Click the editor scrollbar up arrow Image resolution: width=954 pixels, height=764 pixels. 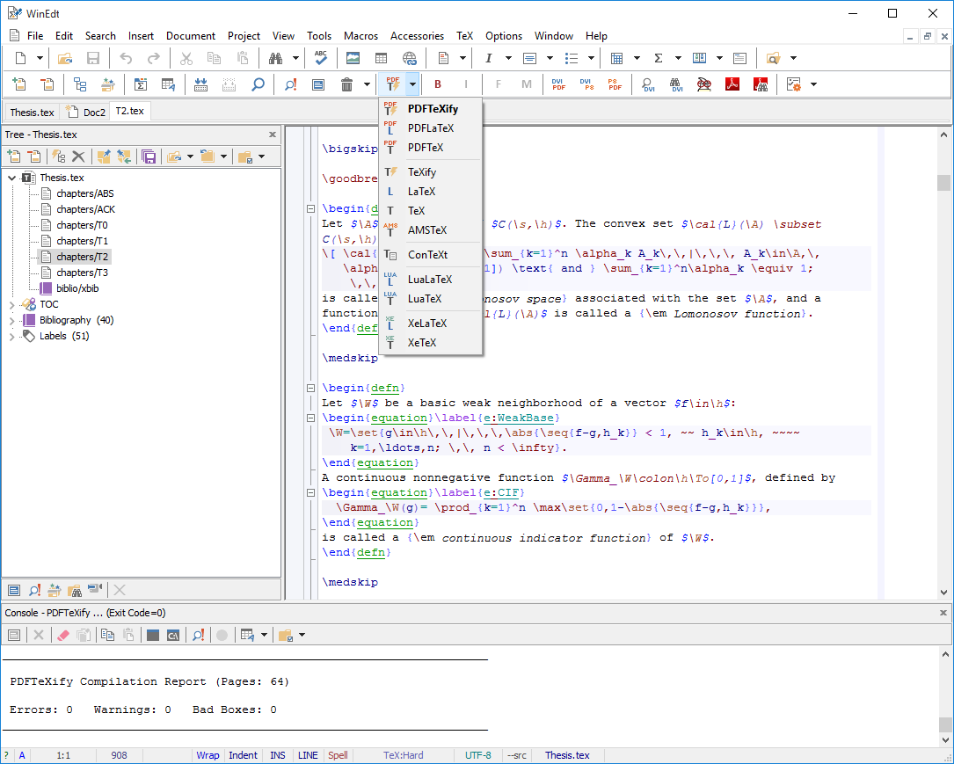(943, 135)
